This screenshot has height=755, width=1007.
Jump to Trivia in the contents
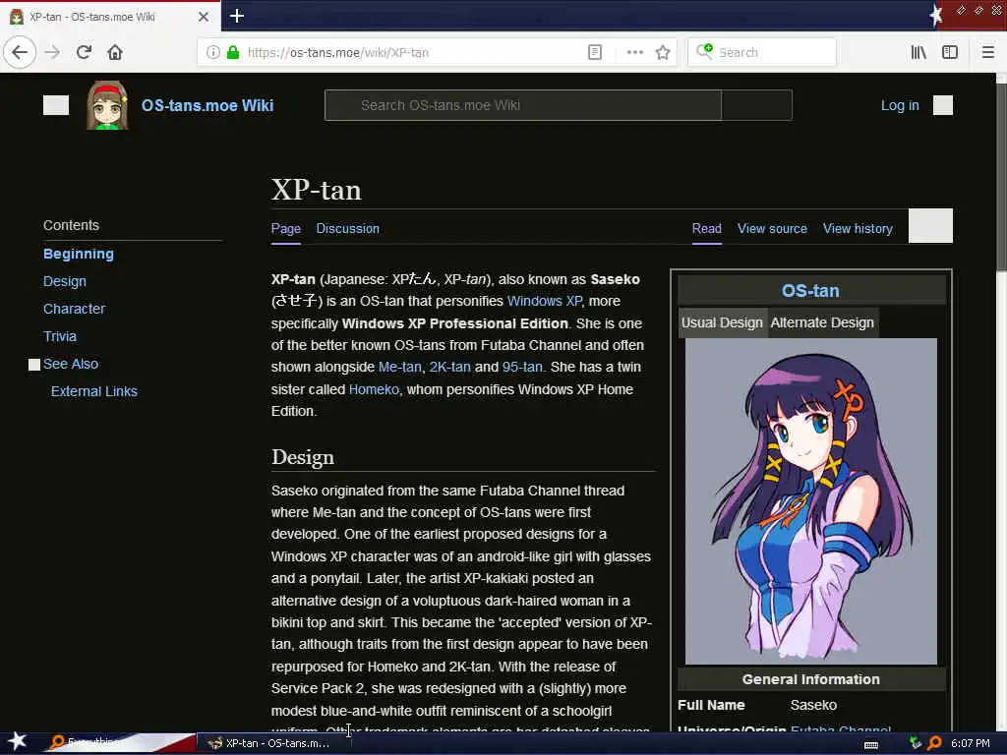click(60, 336)
